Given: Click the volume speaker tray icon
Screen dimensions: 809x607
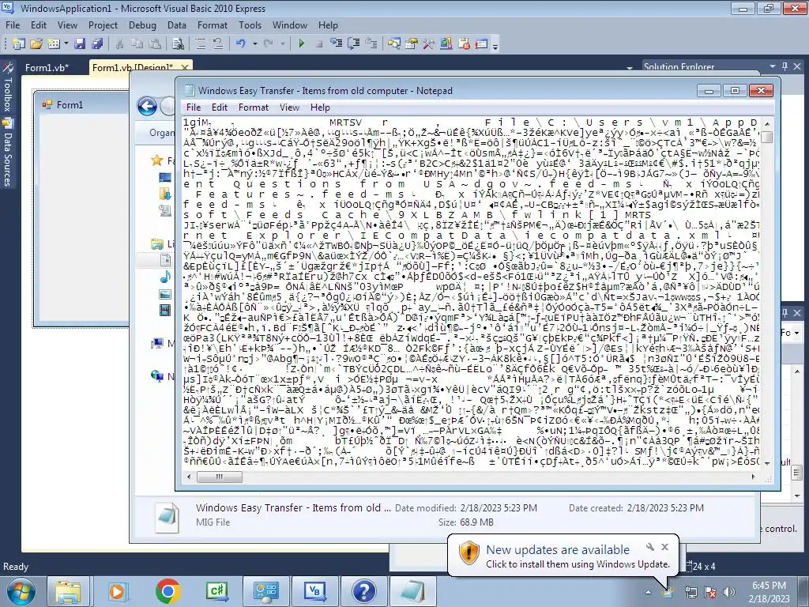Looking at the screenshot, I should click(x=729, y=592).
